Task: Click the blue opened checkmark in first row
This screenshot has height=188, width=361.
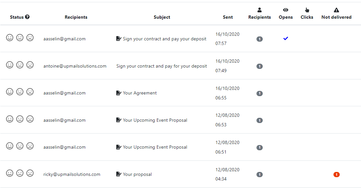Action: click(286, 38)
